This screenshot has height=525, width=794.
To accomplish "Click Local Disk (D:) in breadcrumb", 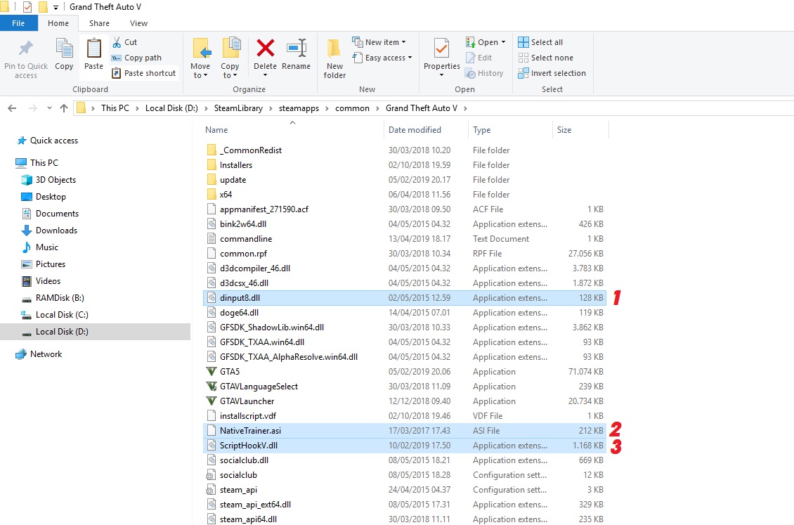I will coord(171,108).
